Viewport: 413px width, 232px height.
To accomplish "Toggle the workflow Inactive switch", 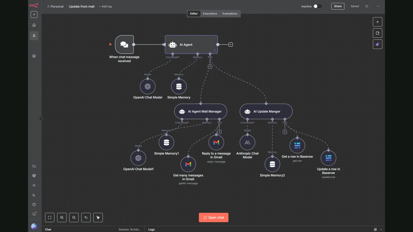I will pos(317,6).
